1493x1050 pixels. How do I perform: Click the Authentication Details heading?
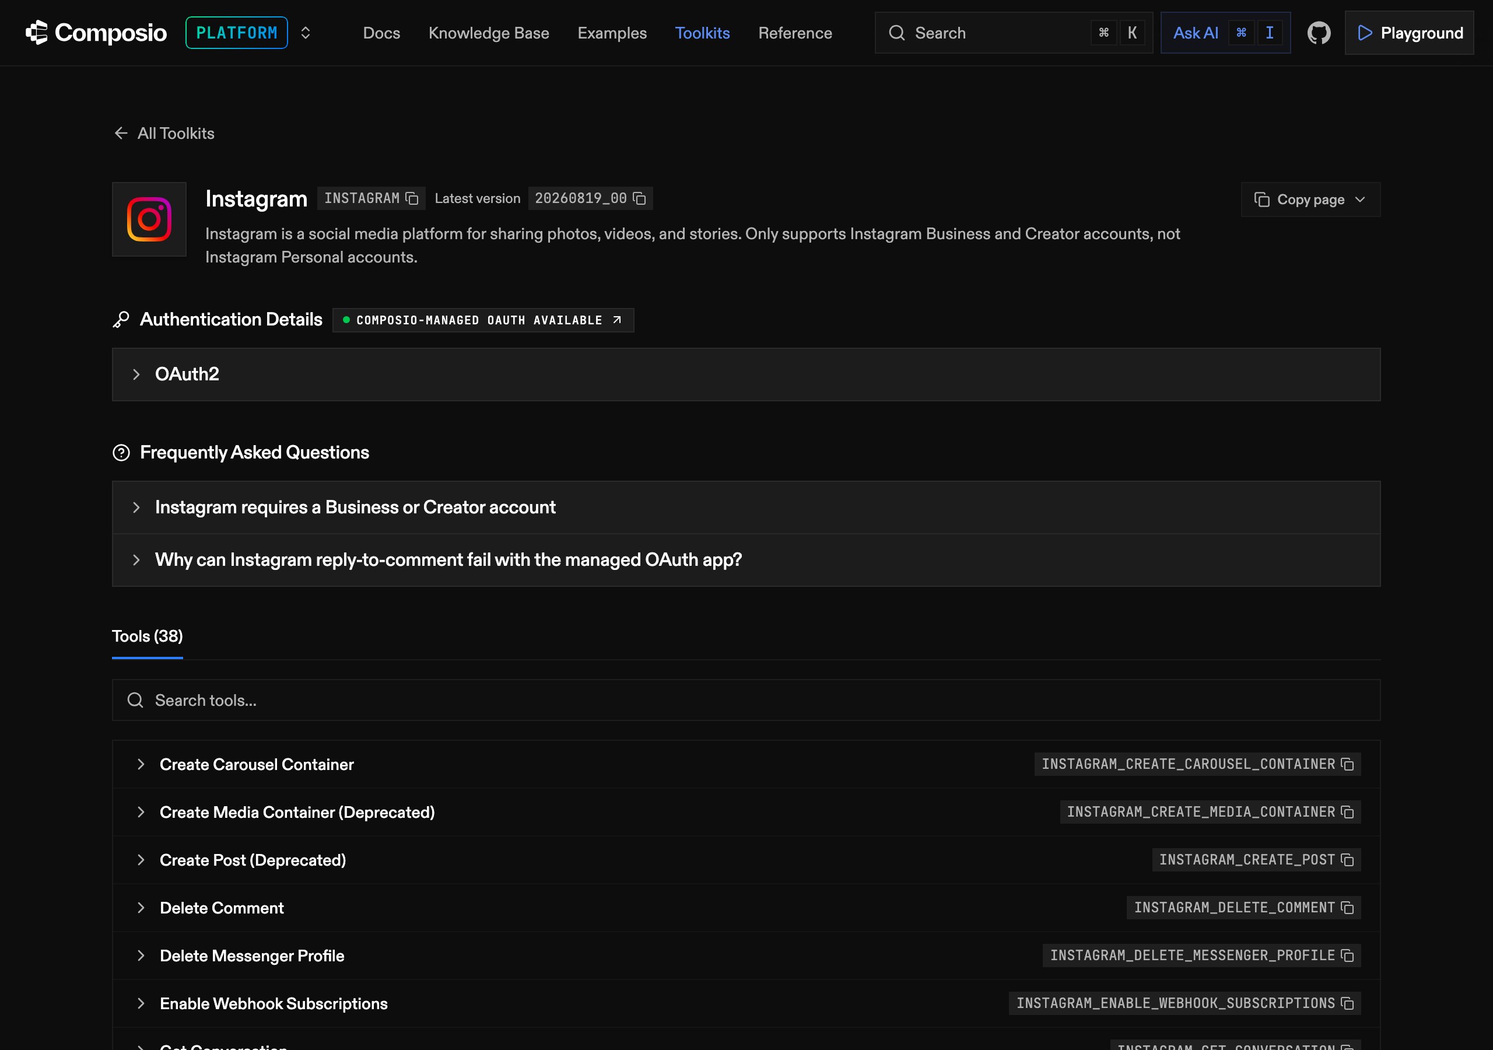click(x=231, y=320)
